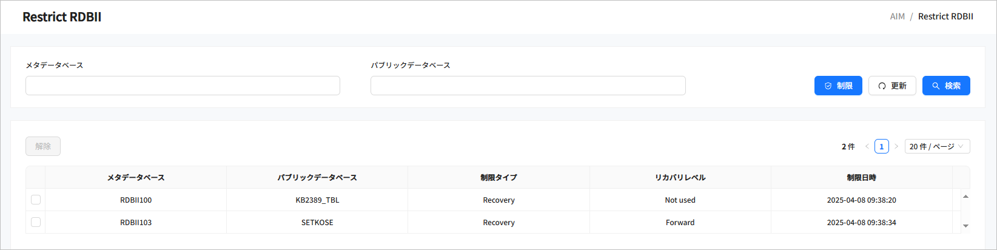Viewport: 997px width, 250px height.
Task: Click the 解除 button
Action: tap(43, 146)
